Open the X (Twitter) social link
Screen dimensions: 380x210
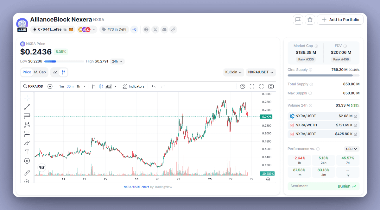[x=155, y=29]
